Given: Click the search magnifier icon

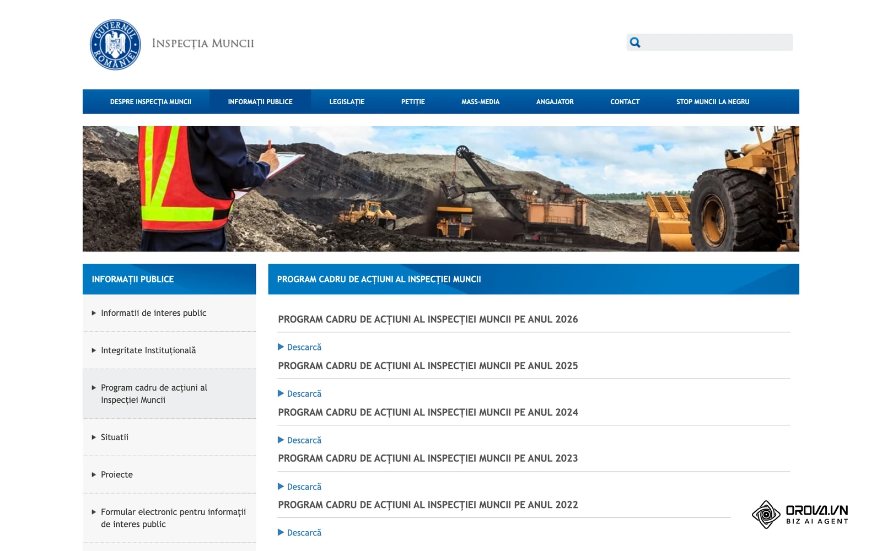Looking at the screenshot, I should click(635, 42).
